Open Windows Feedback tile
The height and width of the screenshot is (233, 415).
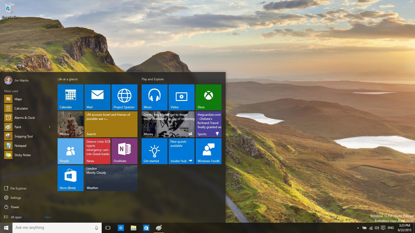[x=209, y=151]
